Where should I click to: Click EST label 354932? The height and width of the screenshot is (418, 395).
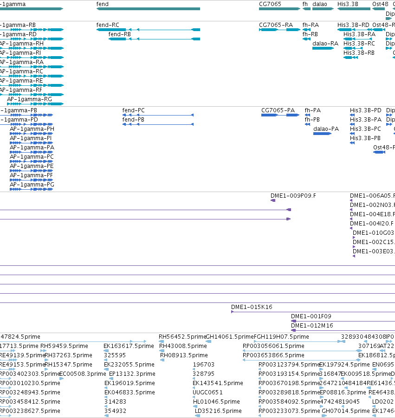(116, 411)
